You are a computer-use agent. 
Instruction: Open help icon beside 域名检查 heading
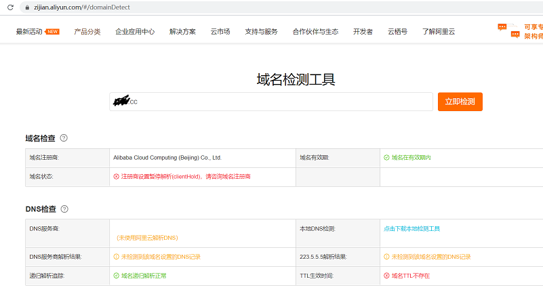(64, 138)
